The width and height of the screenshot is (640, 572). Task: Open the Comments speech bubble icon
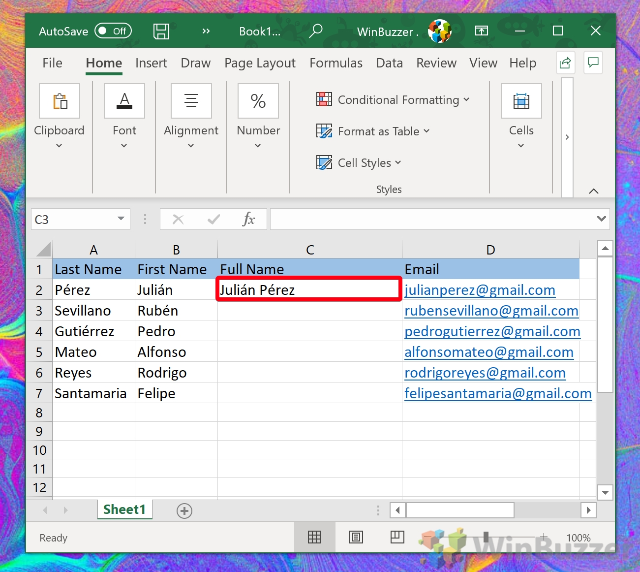[x=593, y=63]
